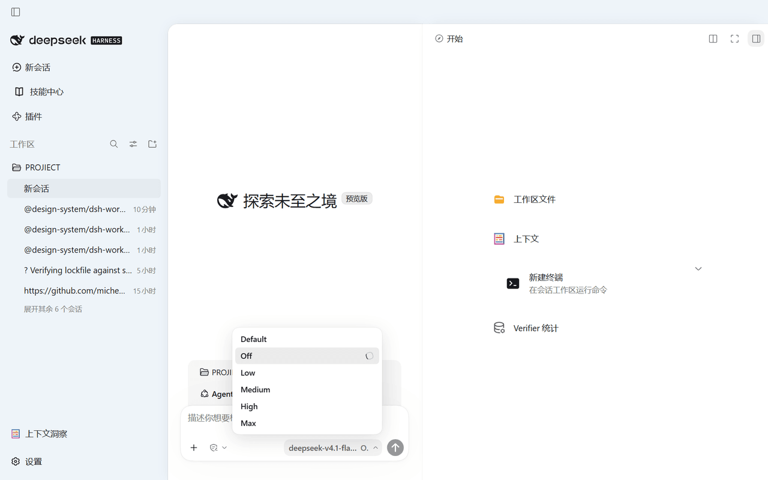Viewport: 768px width, 480px height.
Task: Launch 新建终端 new terminal
Action: click(557, 283)
